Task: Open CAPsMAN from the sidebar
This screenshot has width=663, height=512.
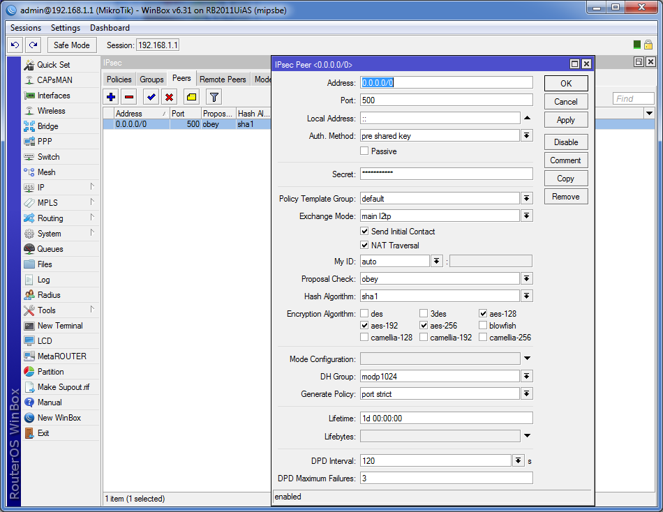Action: pyautogui.click(x=61, y=80)
